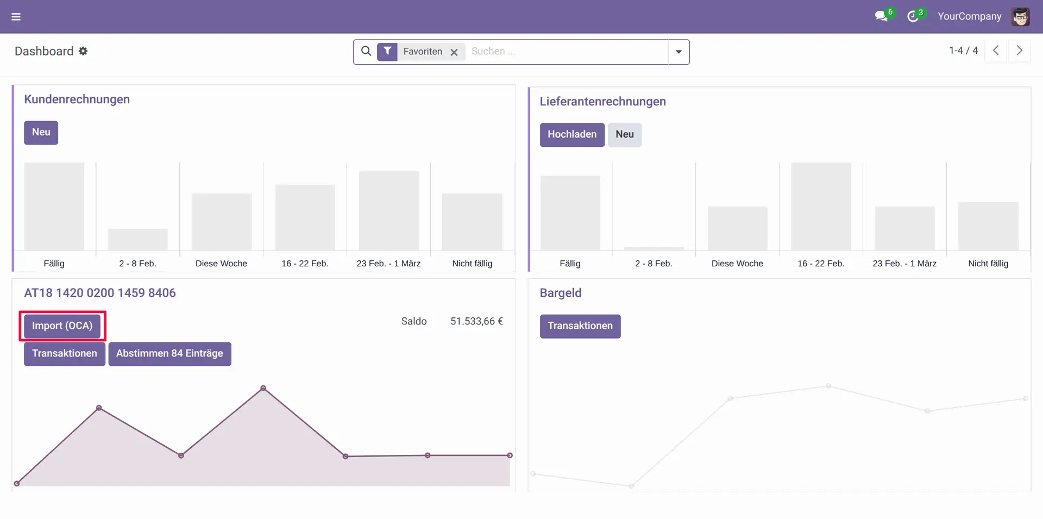Click the search magnifier icon
The width and height of the screenshot is (1043, 519).
pyautogui.click(x=366, y=51)
